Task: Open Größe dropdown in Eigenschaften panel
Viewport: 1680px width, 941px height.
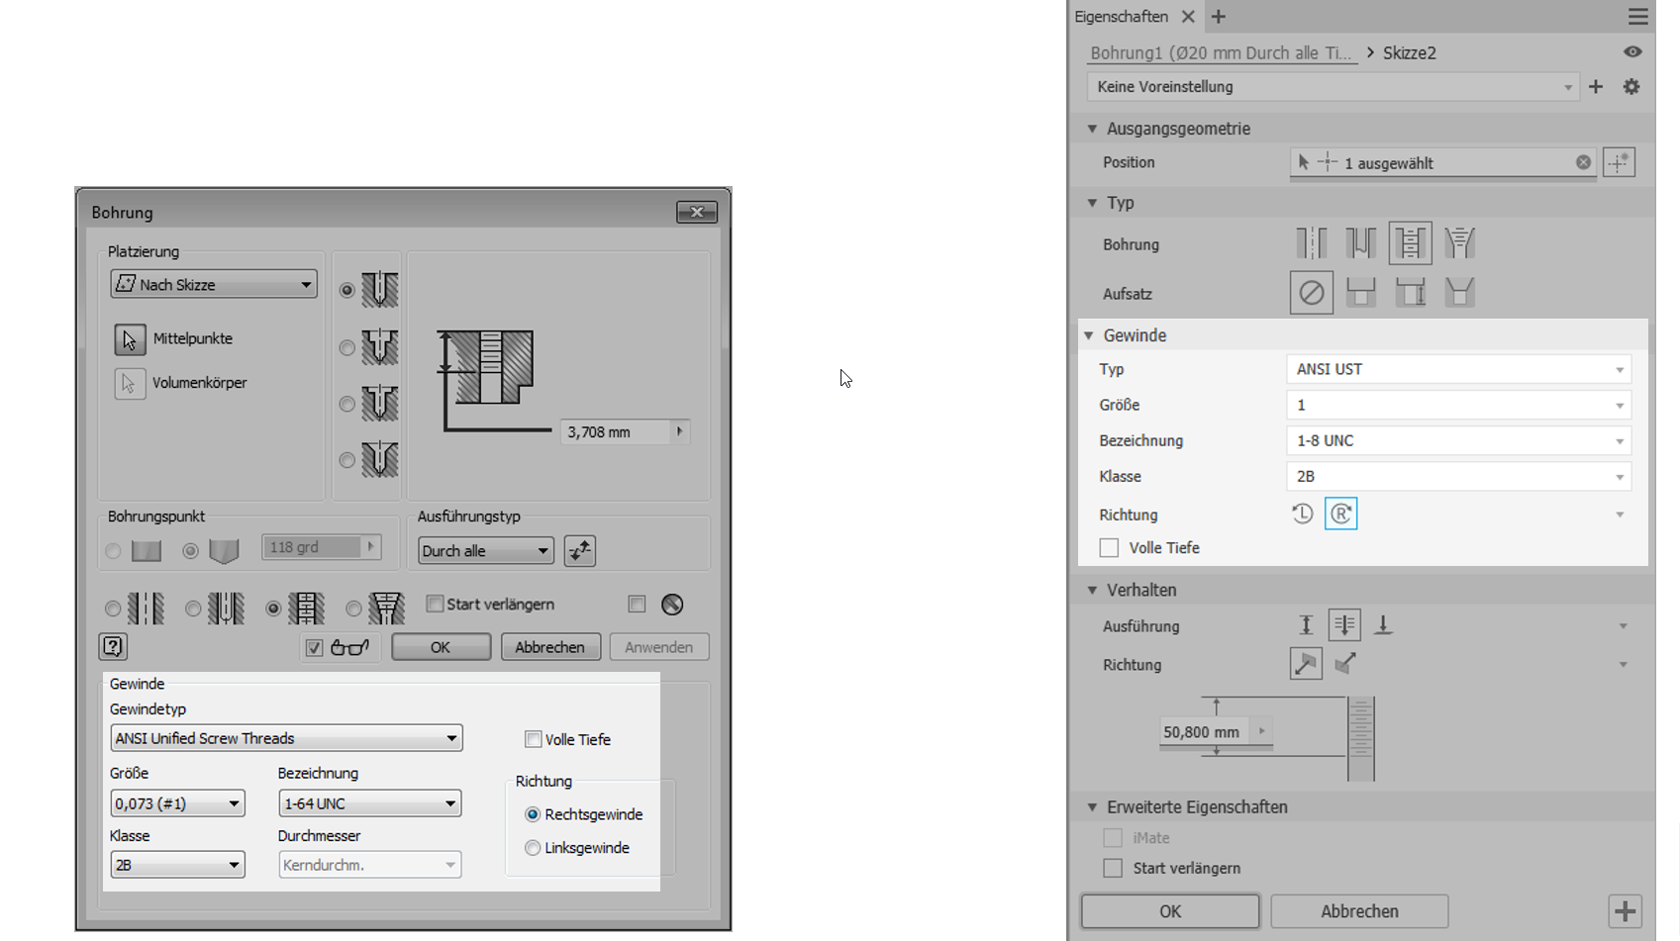Action: coord(1458,405)
